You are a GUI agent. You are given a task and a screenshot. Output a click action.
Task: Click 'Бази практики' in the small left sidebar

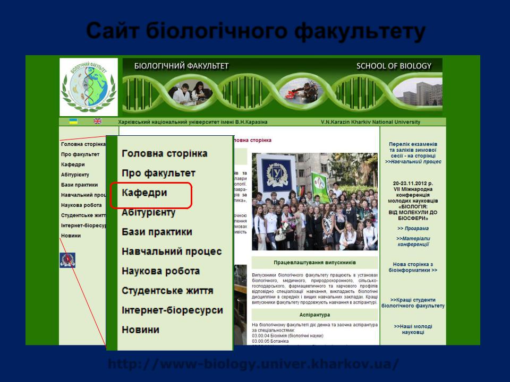pyautogui.click(x=79, y=185)
